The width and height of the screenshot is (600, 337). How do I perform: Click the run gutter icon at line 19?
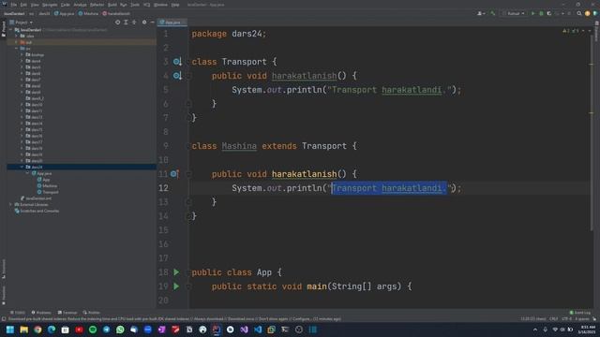[x=176, y=286]
